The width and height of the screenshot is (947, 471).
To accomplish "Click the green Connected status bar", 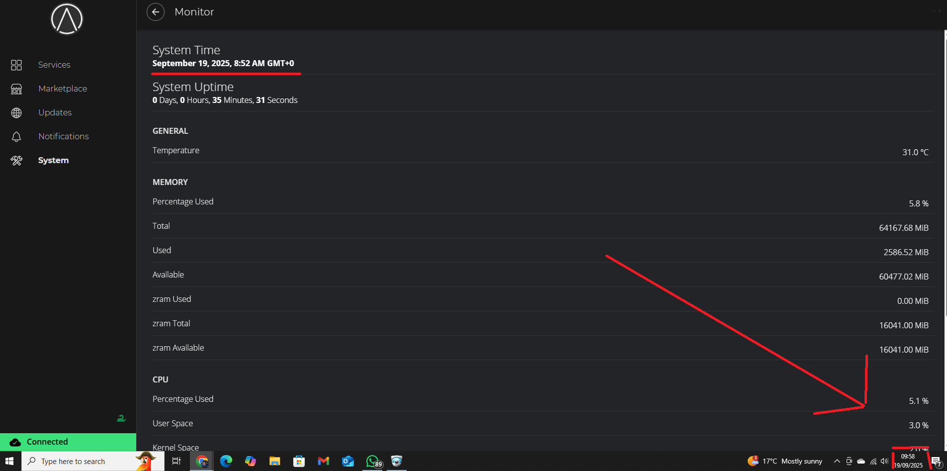I will coord(68,442).
